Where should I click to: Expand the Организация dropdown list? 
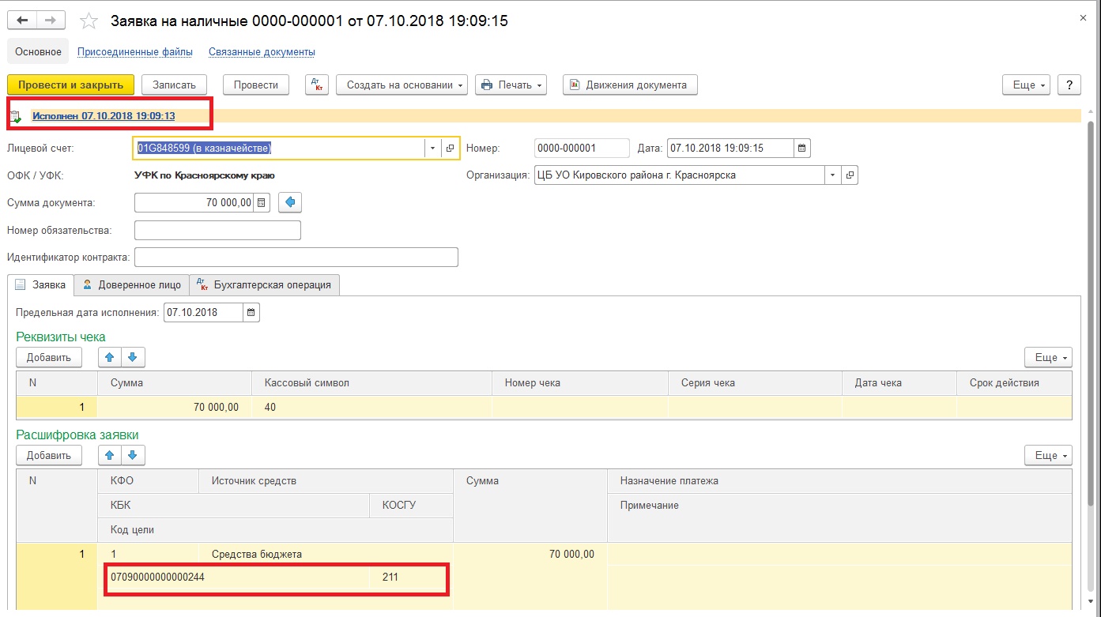pos(832,175)
